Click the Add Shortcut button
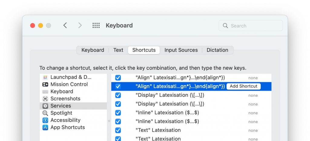Screen dimensions: 310x141 pos(244,86)
